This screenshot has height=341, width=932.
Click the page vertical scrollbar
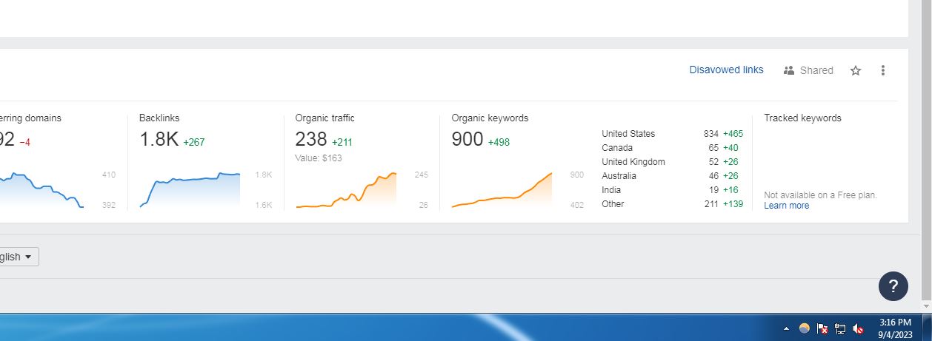click(x=926, y=155)
